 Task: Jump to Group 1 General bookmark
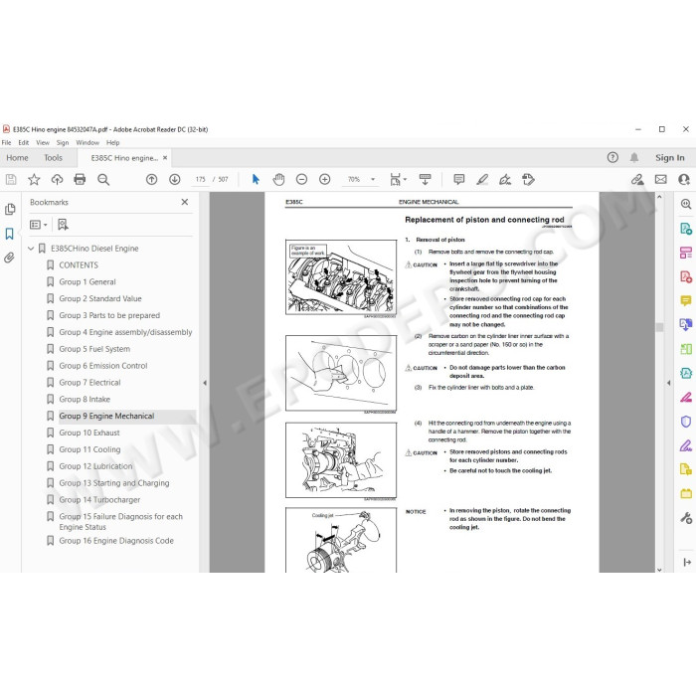(x=87, y=281)
